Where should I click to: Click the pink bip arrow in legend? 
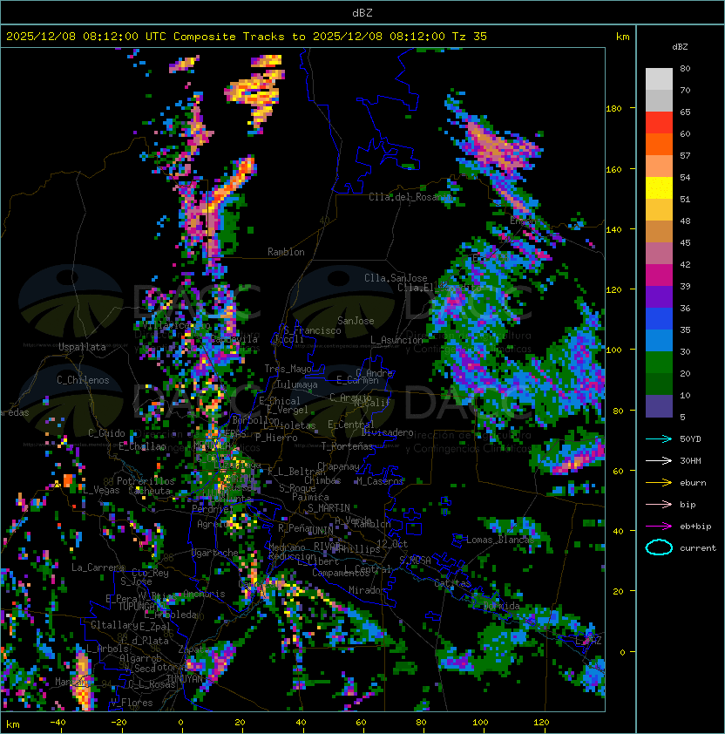[x=659, y=504]
